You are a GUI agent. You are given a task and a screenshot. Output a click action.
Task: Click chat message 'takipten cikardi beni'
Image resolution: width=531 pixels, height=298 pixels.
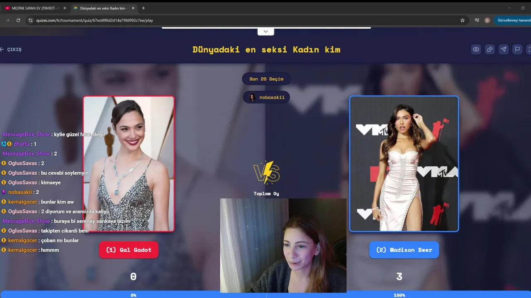click(x=65, y=231)
